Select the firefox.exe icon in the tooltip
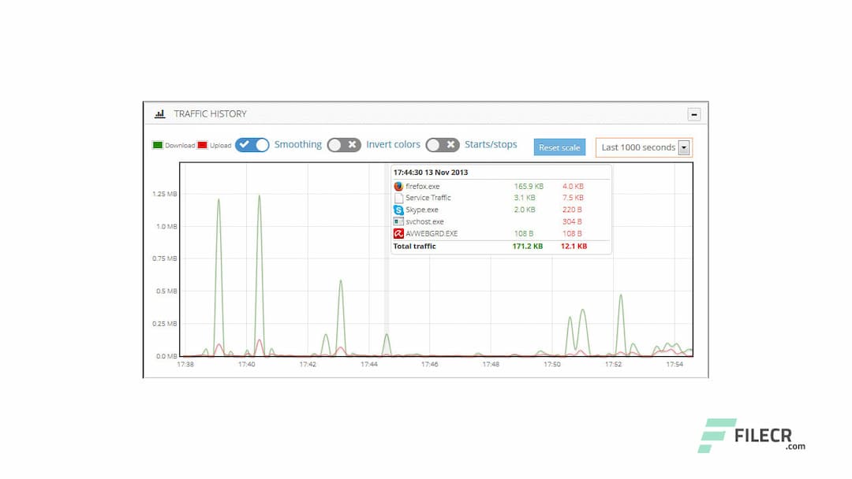This screenshot has height=479, width=852. 398,186
